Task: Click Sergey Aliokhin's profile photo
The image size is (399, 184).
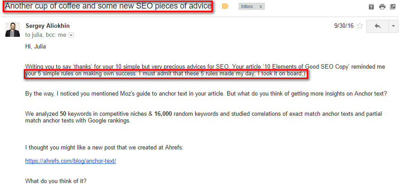Action: [13, 30]
